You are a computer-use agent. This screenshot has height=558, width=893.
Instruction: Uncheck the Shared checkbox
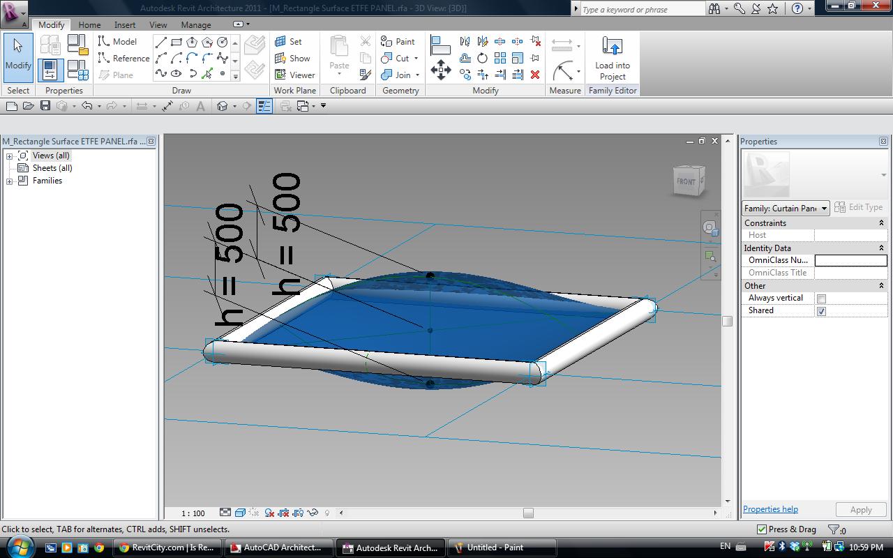tap(821, 311)
